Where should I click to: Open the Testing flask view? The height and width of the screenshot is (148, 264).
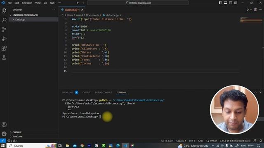coord(4,58)
